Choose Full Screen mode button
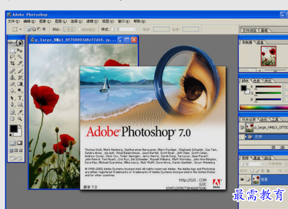The width and height of the screenshot is (288, 209). pyautogui.click(x=20, y=150)
